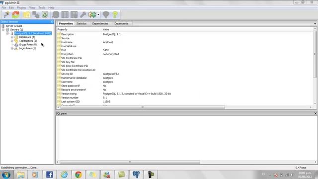Expand the Login Roles (1) node

point(12,48)
